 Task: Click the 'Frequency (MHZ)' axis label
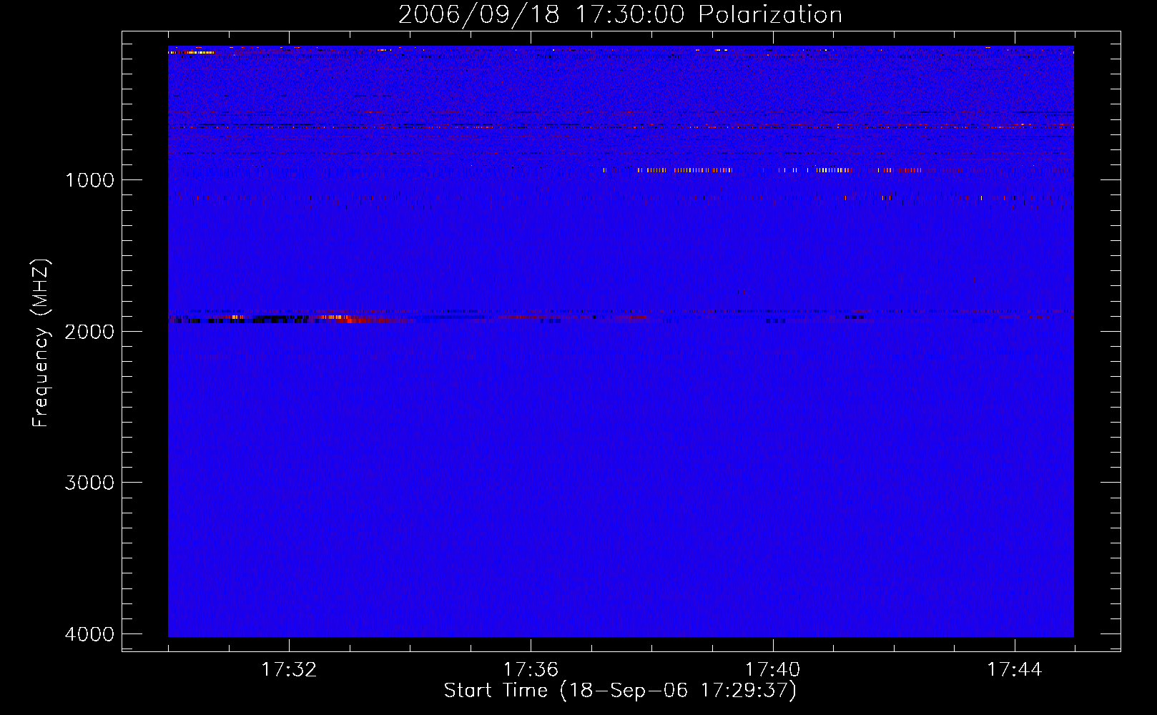point(41,343)
